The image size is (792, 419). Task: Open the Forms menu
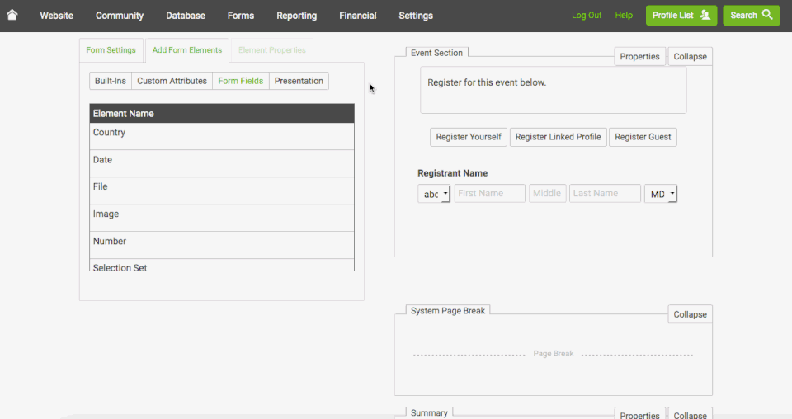[x=240, y=16]
